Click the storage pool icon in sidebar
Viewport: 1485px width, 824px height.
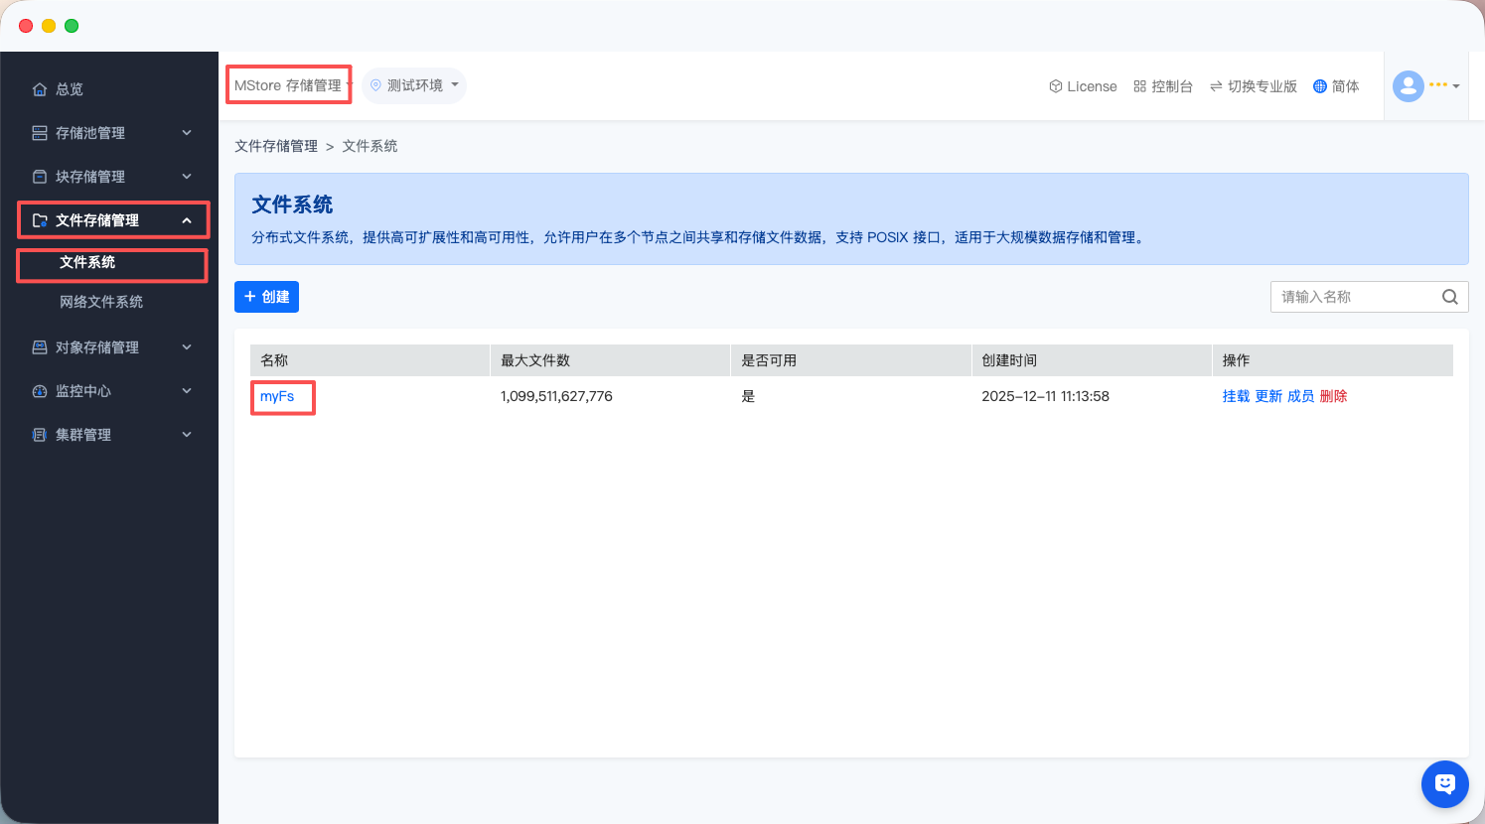point(40,133)
